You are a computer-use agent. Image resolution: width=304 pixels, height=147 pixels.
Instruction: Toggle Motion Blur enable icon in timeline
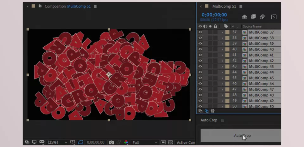click(x=262, y=17)
